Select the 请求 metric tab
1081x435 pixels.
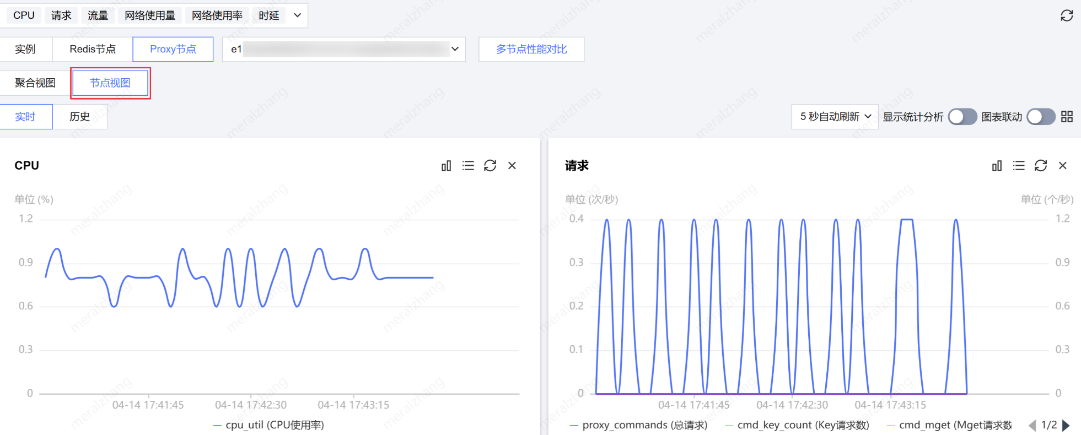pyautogui.click(x=61, y=15)
